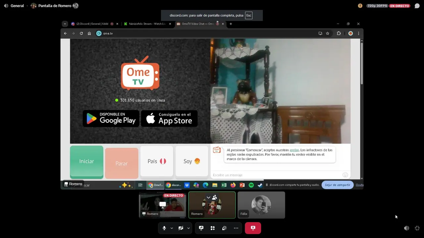Click the Google Play download badge
424x238 pixels.
(111, 118)
